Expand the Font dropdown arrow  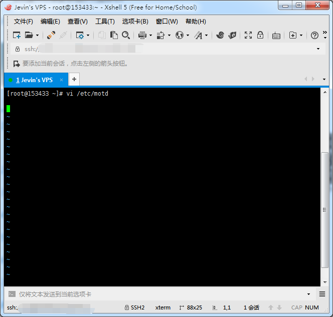coord(207,35)
